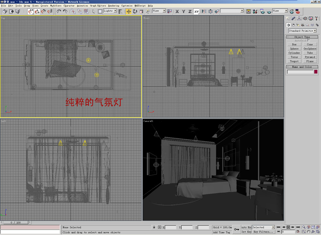Open the Rendering menu
The height and width of the screenshot is (235, 321).
[x=114, y=5]
